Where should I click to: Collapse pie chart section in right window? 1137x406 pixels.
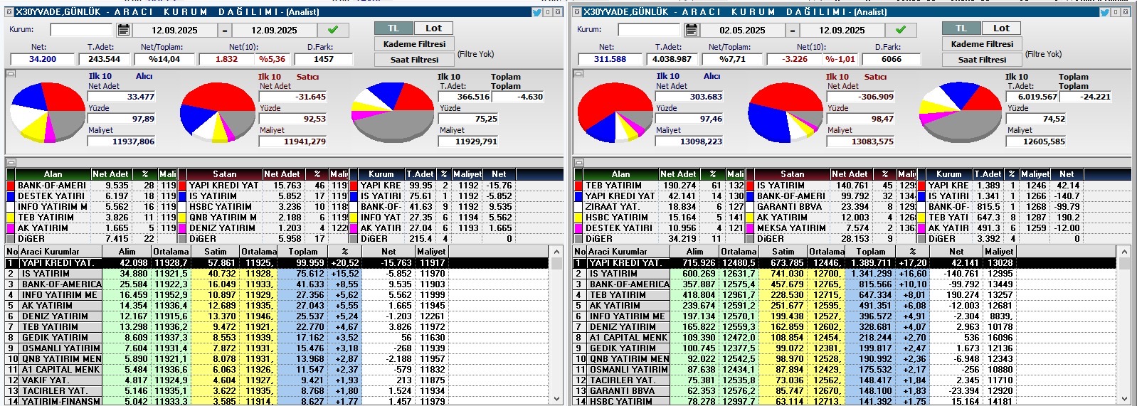[578, 73]
